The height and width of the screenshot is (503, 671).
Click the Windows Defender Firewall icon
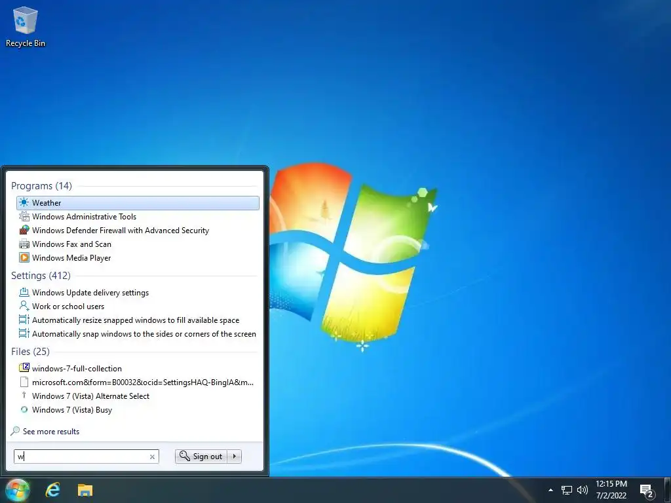(24, 230)
